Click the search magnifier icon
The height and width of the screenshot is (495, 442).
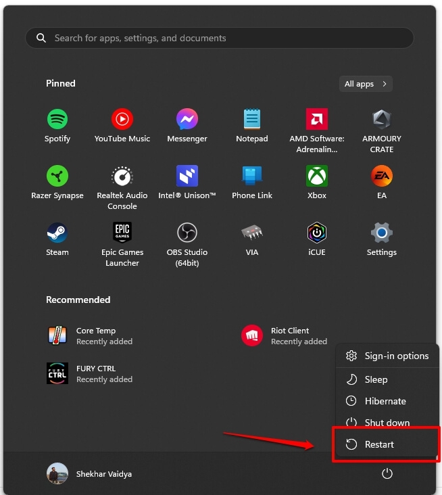pos(41,38)
